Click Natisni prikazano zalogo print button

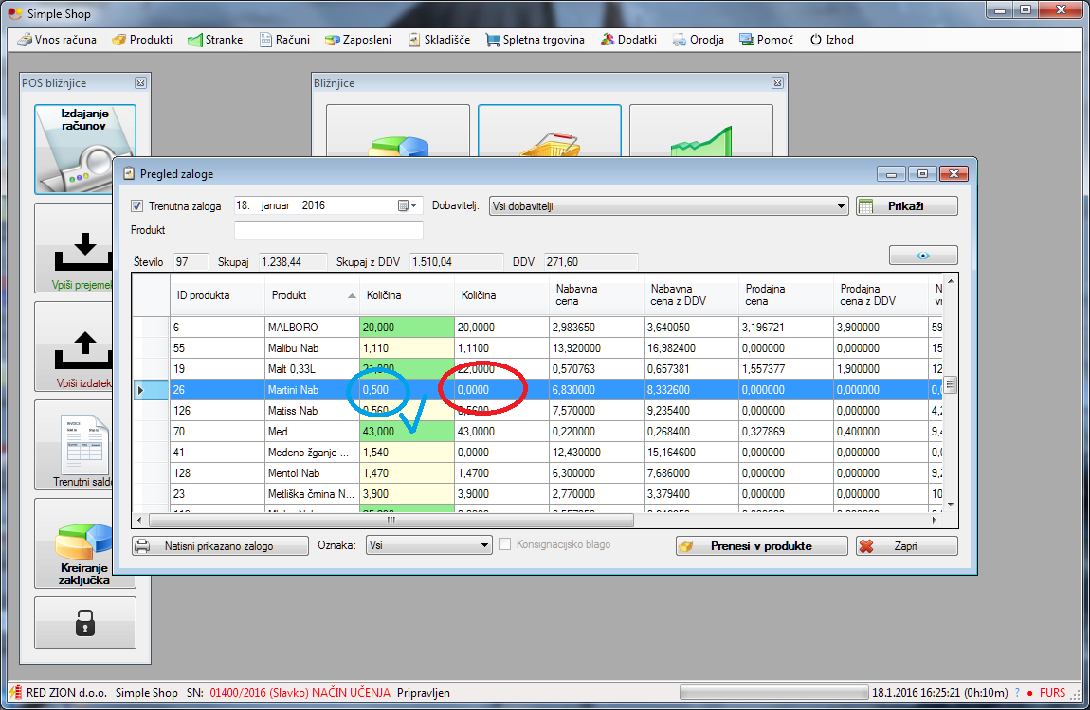[x=220, y=546]
